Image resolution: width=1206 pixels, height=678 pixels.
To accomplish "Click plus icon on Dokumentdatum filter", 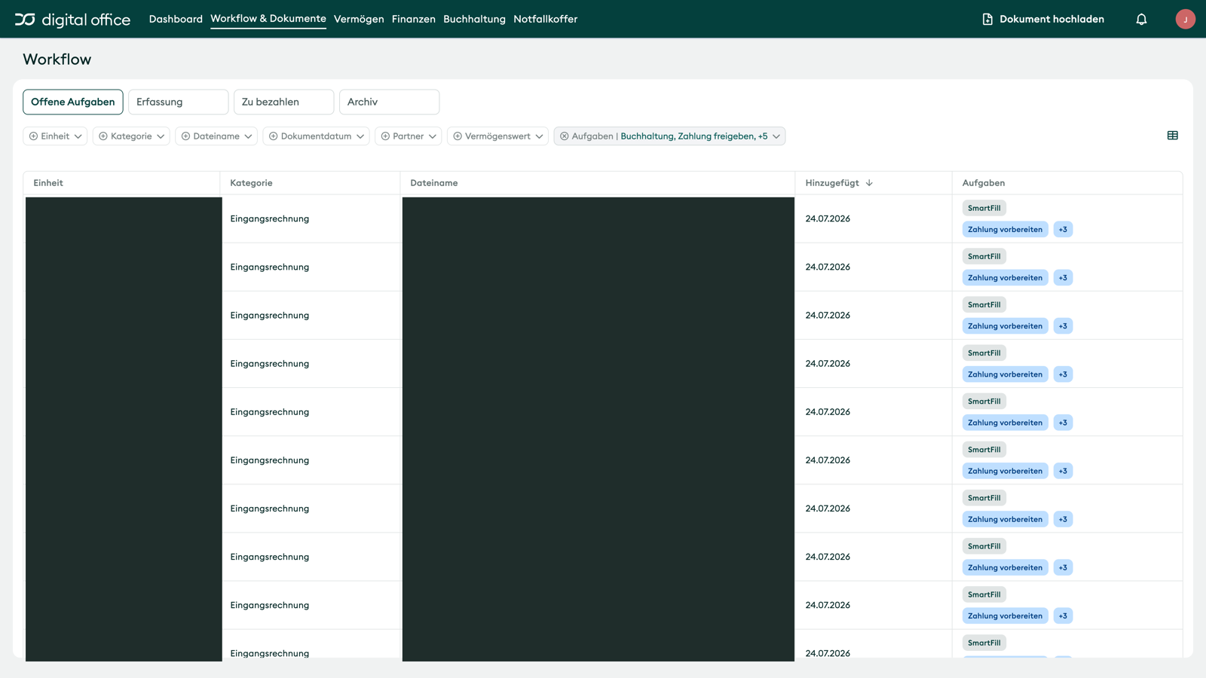I will pyautogui.click(x=274, y=136).
